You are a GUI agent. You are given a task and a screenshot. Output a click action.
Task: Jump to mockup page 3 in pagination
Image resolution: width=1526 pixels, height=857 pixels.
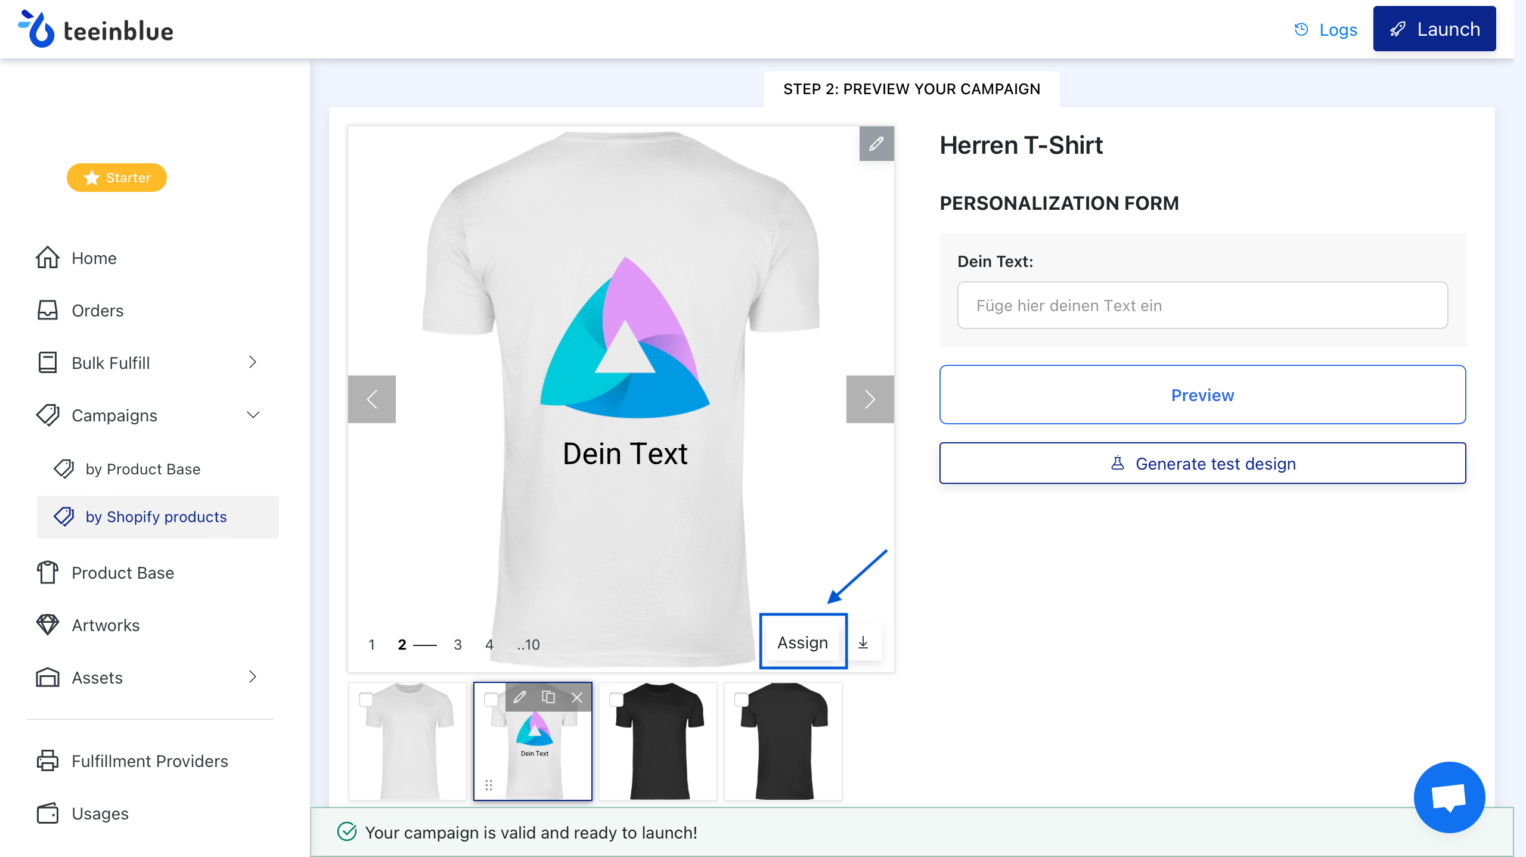click(x=458, y=645)
